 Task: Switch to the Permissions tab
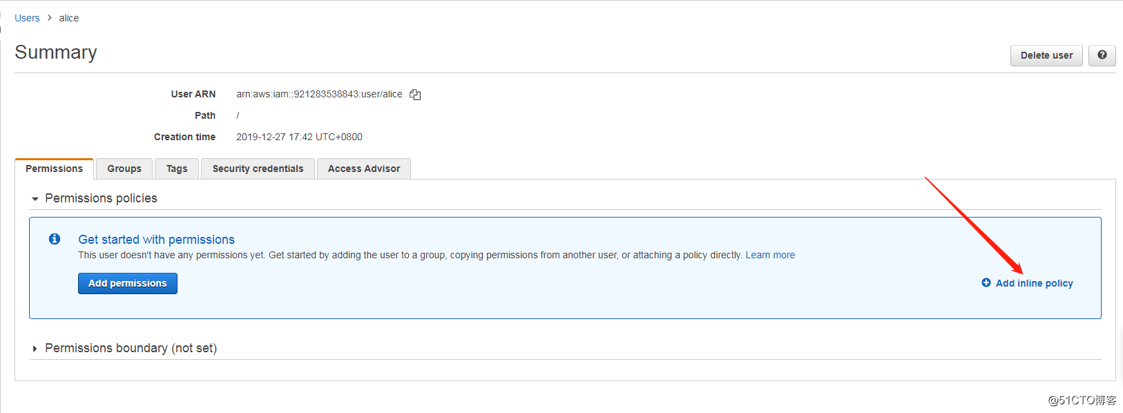tap(54, 169)
